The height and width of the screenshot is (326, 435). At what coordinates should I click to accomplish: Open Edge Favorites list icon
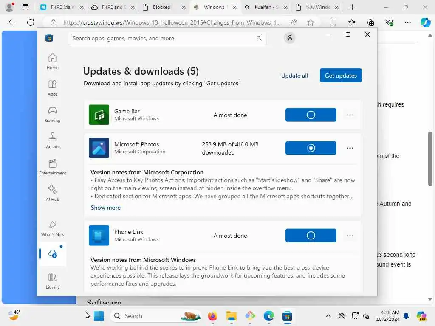tap(351, 22)
